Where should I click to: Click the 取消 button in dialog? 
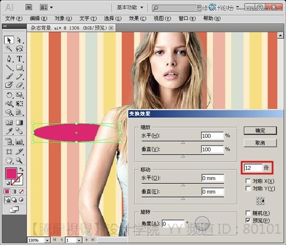tap(260, 143)
